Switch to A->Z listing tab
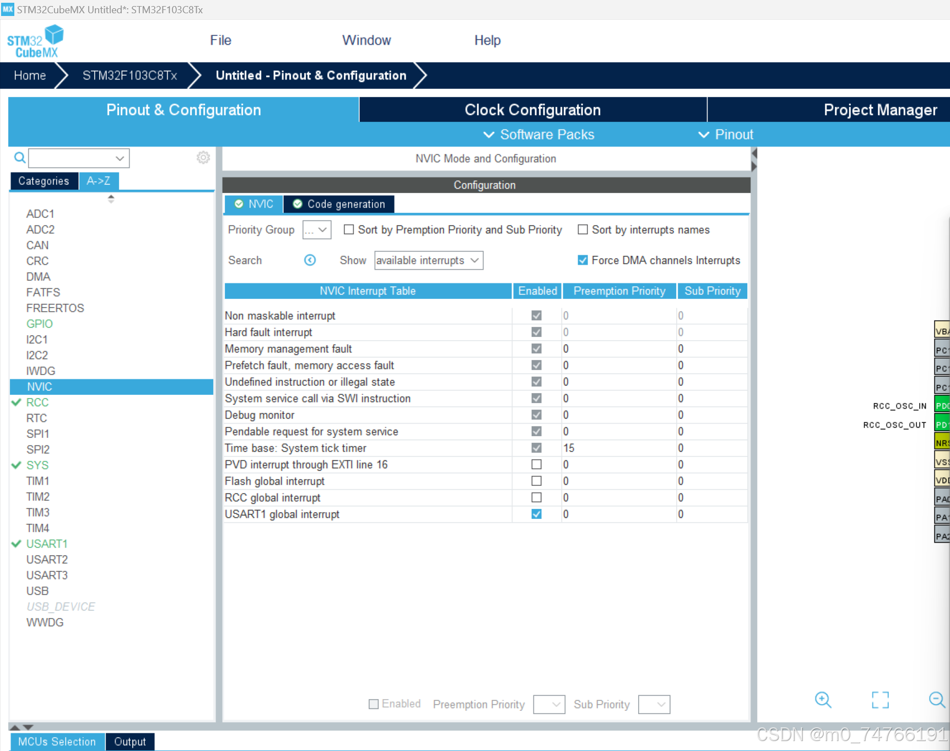This screenshot has width=950, height=751. point(99,181)
